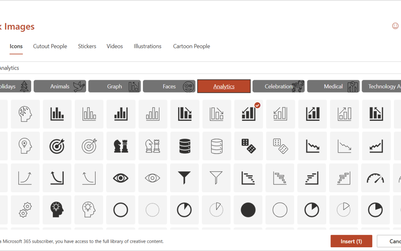The height and width of the screenshot is (251, 401).
Task: Select the solid eye icon
Action: (x=121, y=178)
